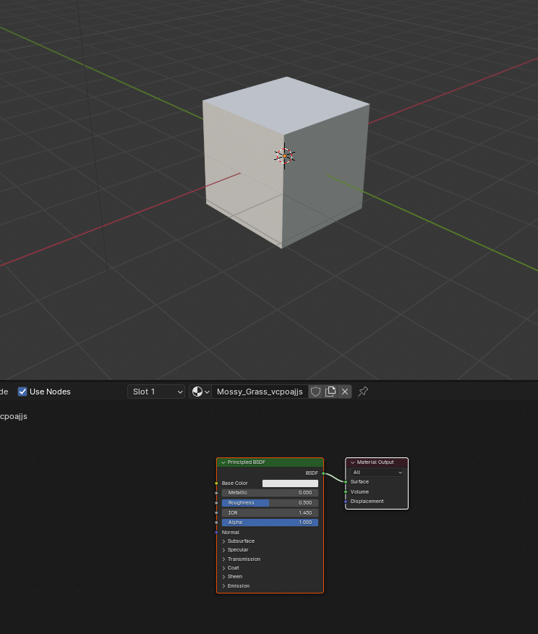Collapse the Principled BSDF node
The height and width of the screenshot is (634, 538).
click(223, 462)
